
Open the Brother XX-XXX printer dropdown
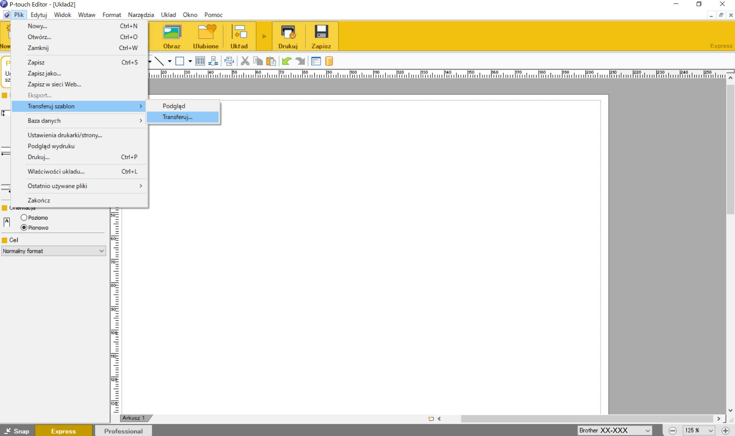[614, 431]
